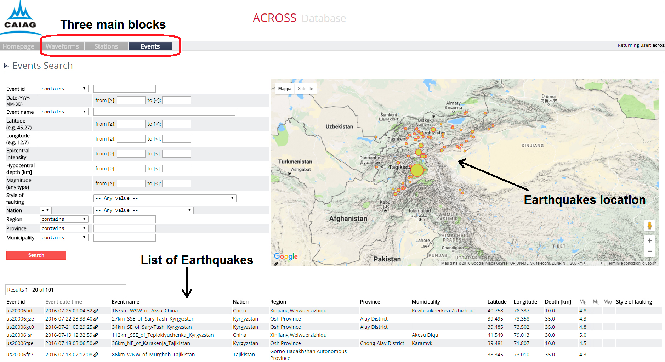Open the Province contains dropdown

(64, 228)
